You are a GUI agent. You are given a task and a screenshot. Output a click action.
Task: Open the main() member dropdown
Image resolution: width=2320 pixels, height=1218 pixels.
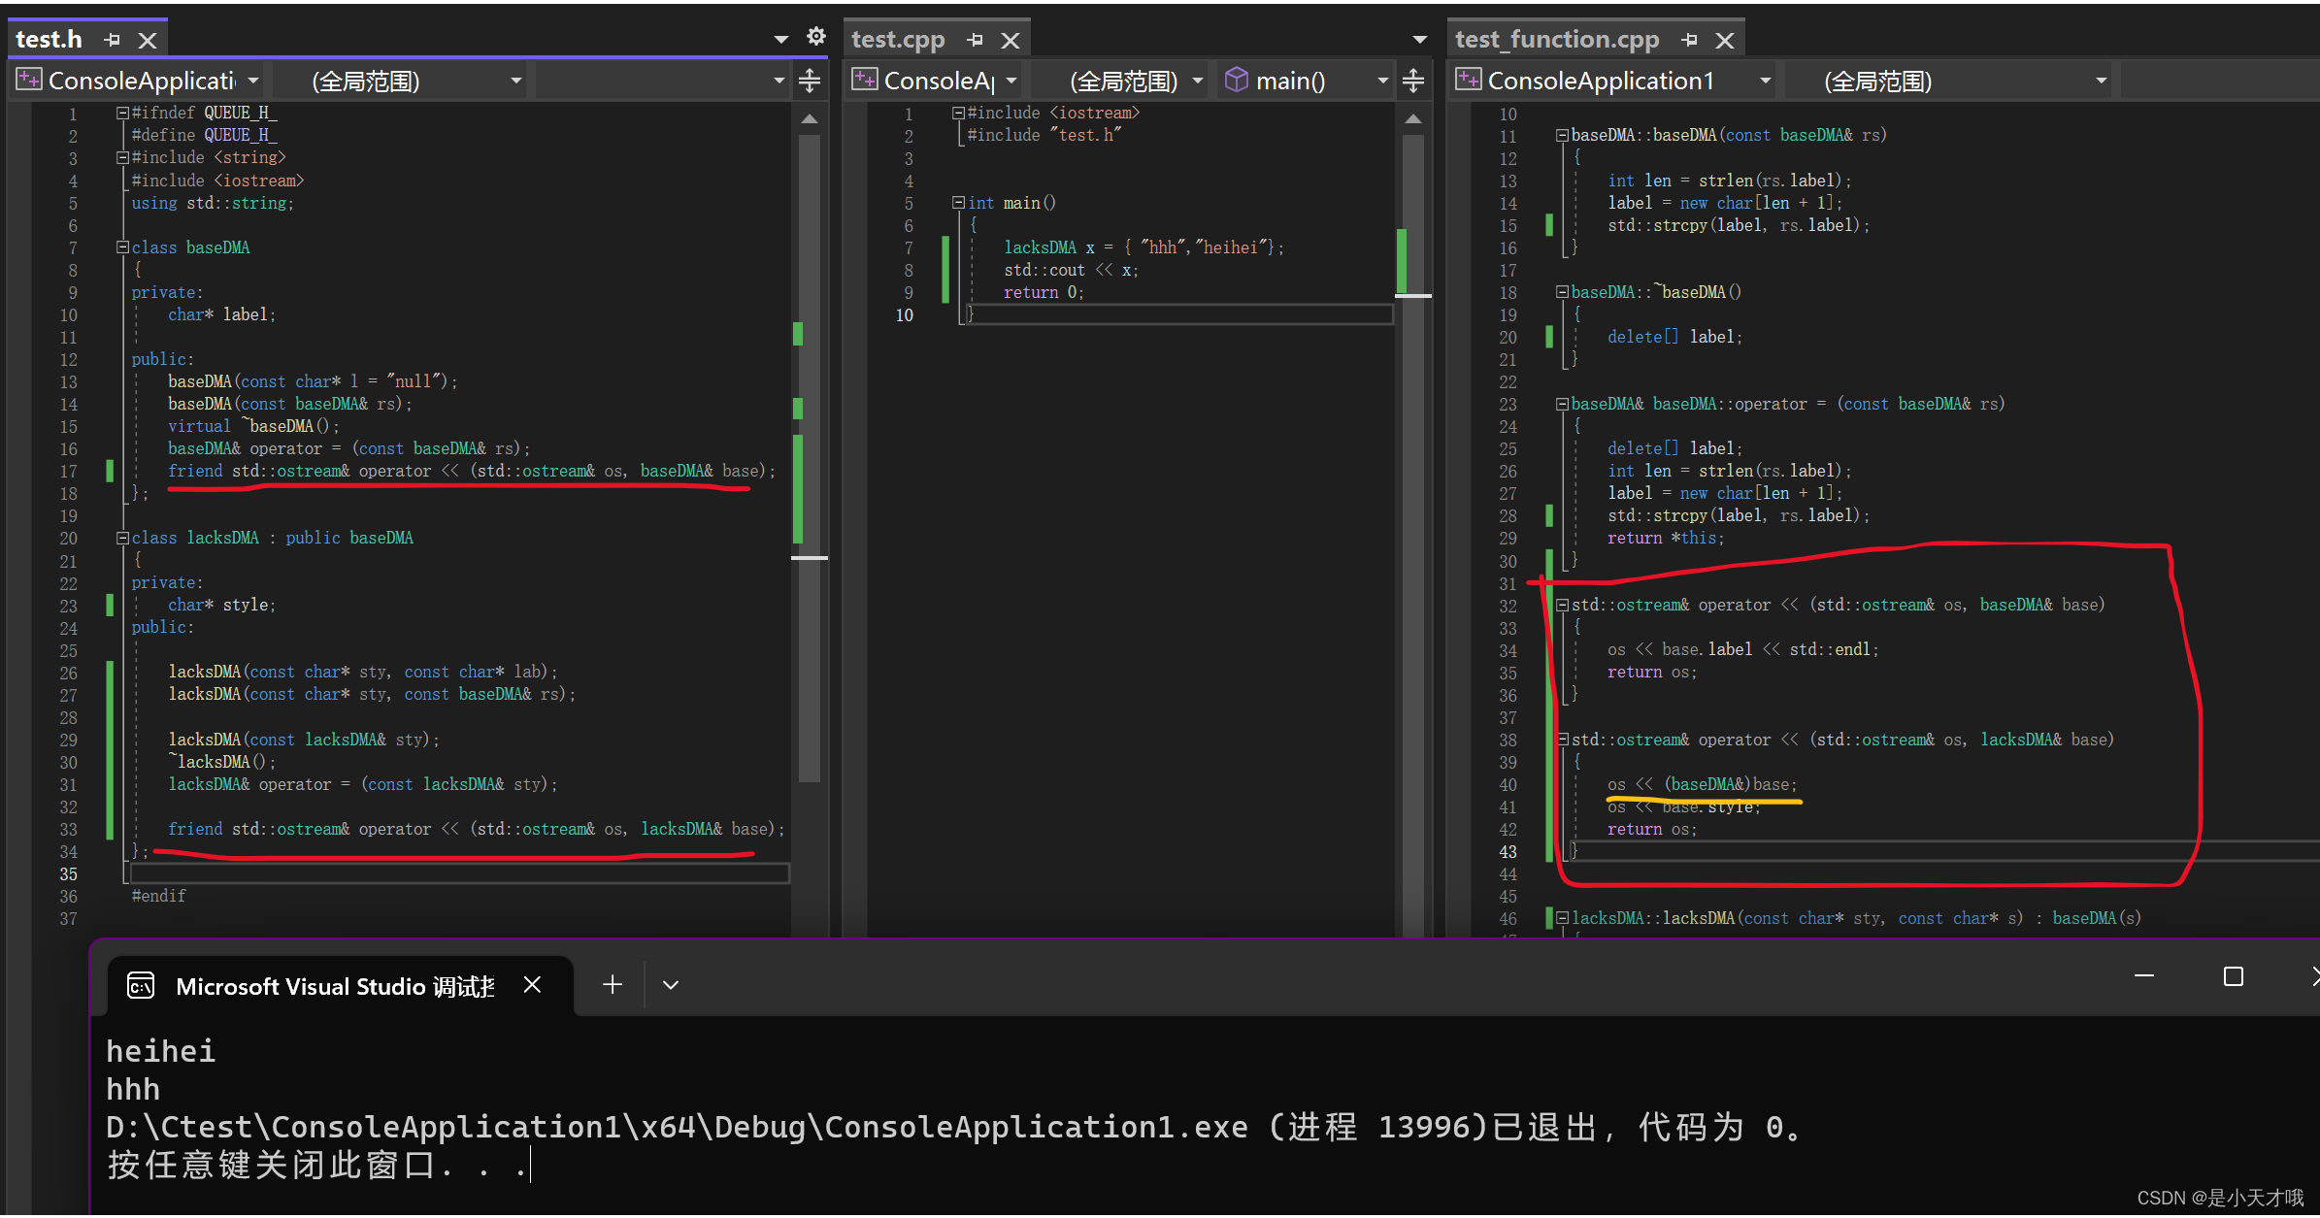[1381, 80]
